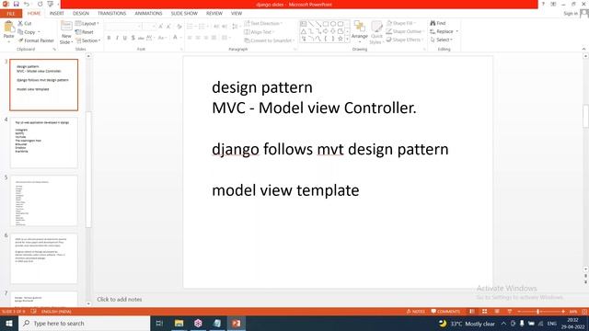The image size is (589, 331).
Task: Click 'Click to add notes' area
Action: pos(120,299)
